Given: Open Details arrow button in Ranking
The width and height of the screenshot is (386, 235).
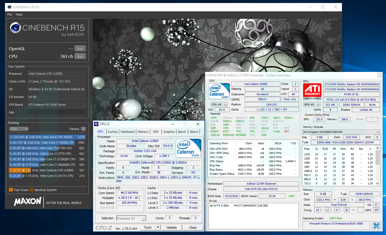Looking at the screenshot, I should click(83, 129).
